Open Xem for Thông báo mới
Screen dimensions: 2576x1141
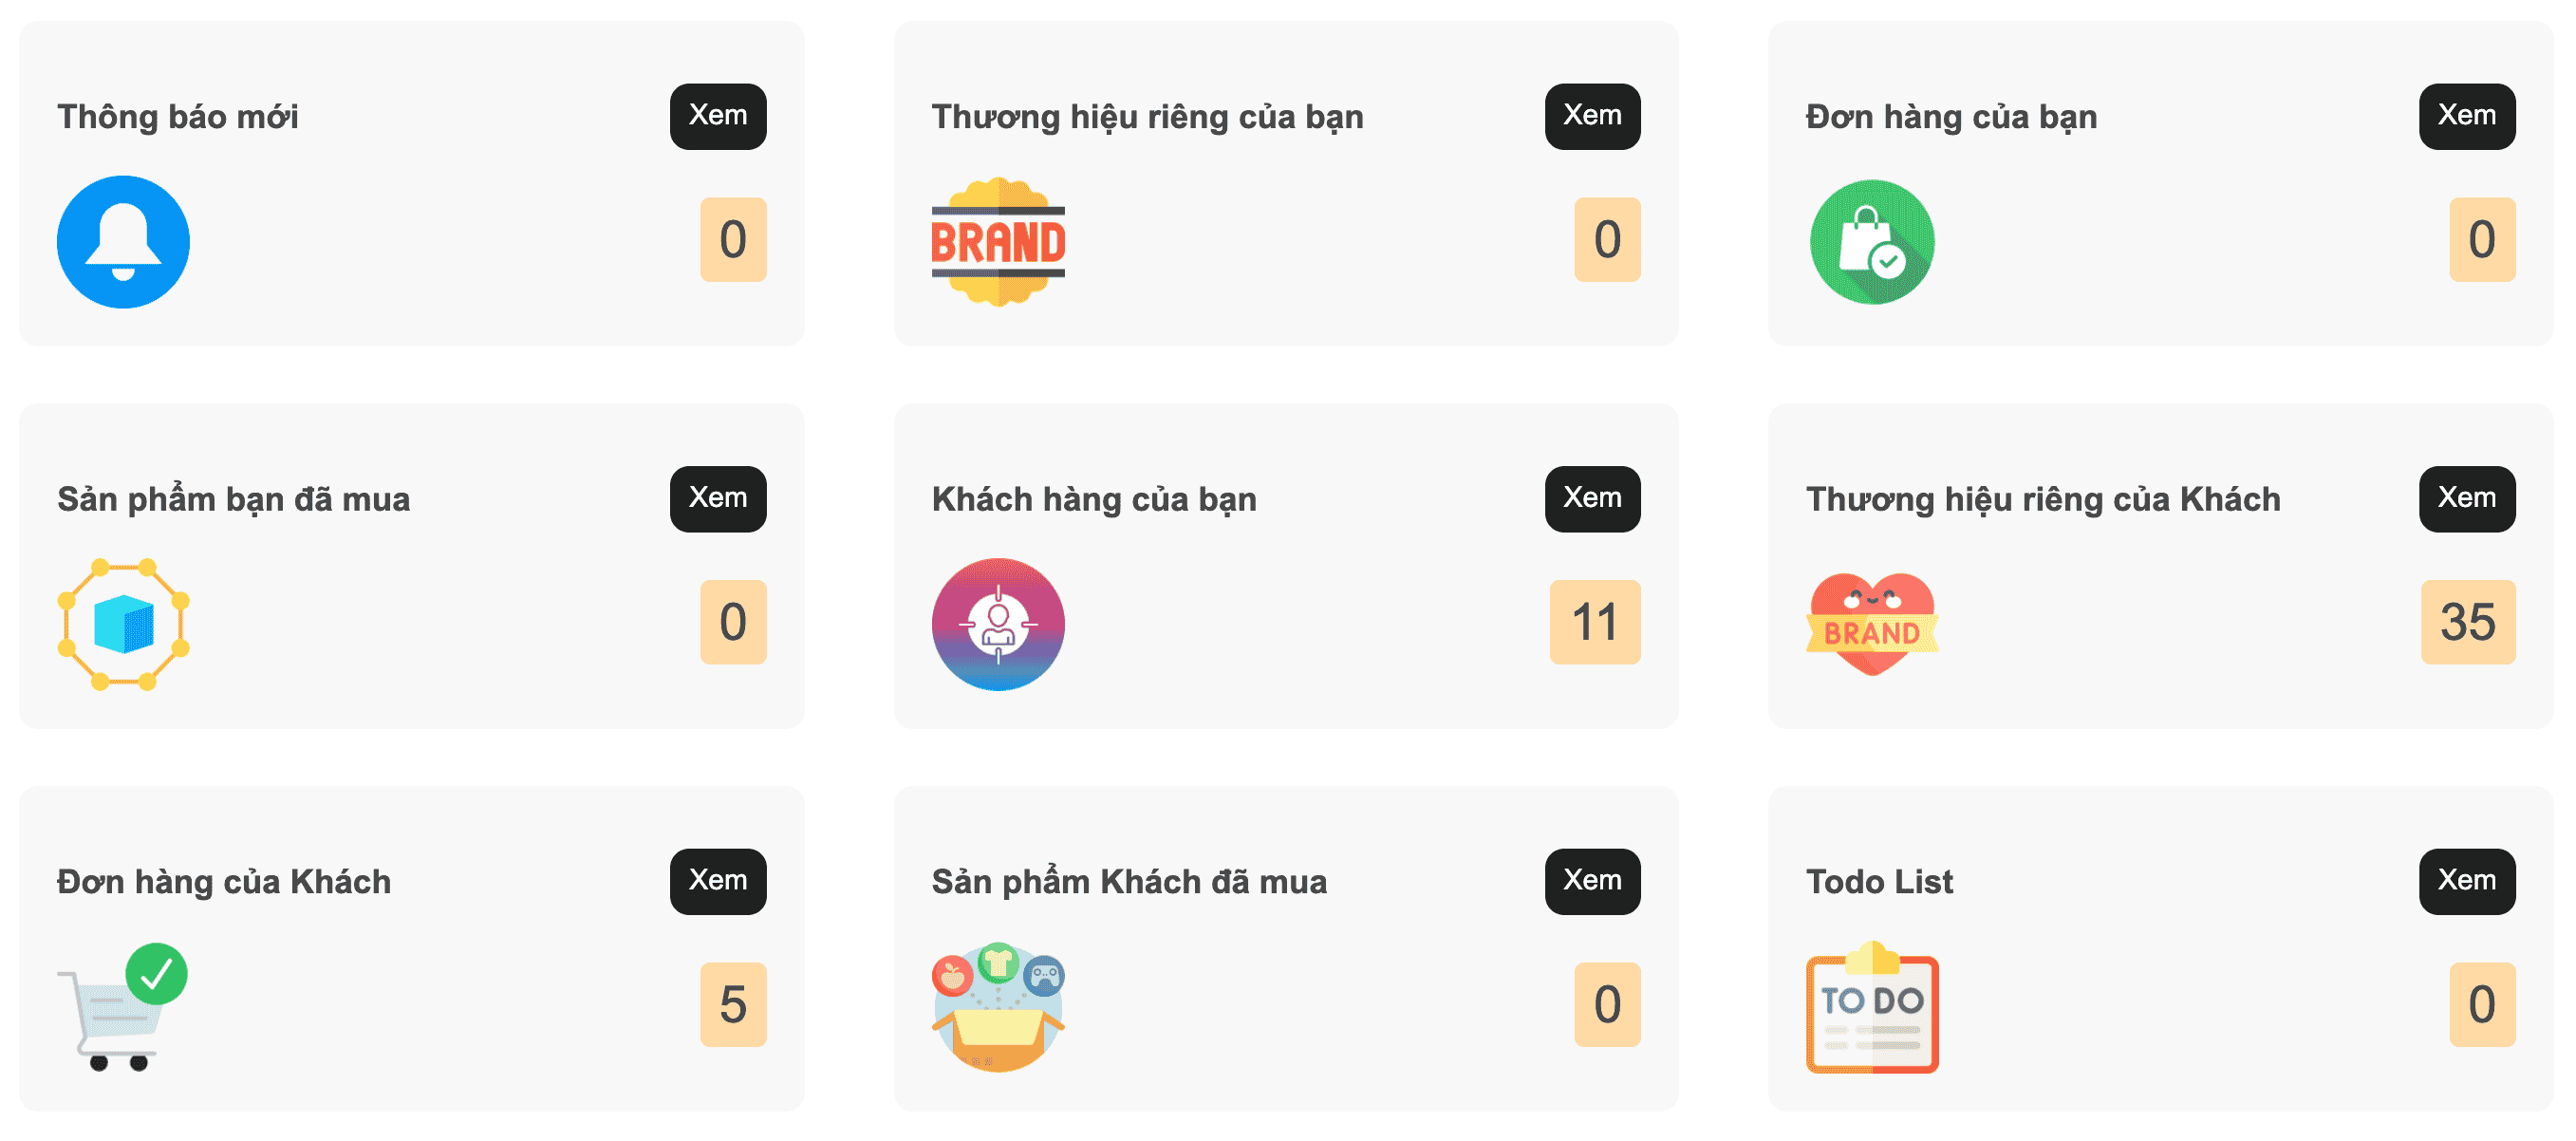tap(718, 116)
